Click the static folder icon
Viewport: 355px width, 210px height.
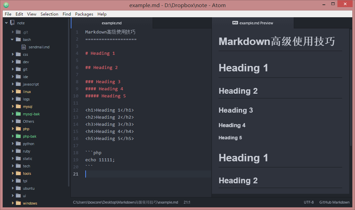[x=18, y=158]
